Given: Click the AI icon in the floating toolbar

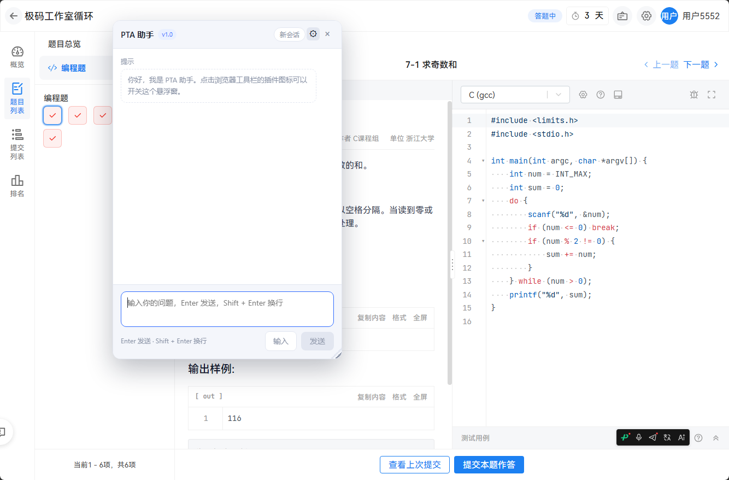Looking at the screenshot, I should [x=681, y=437].
